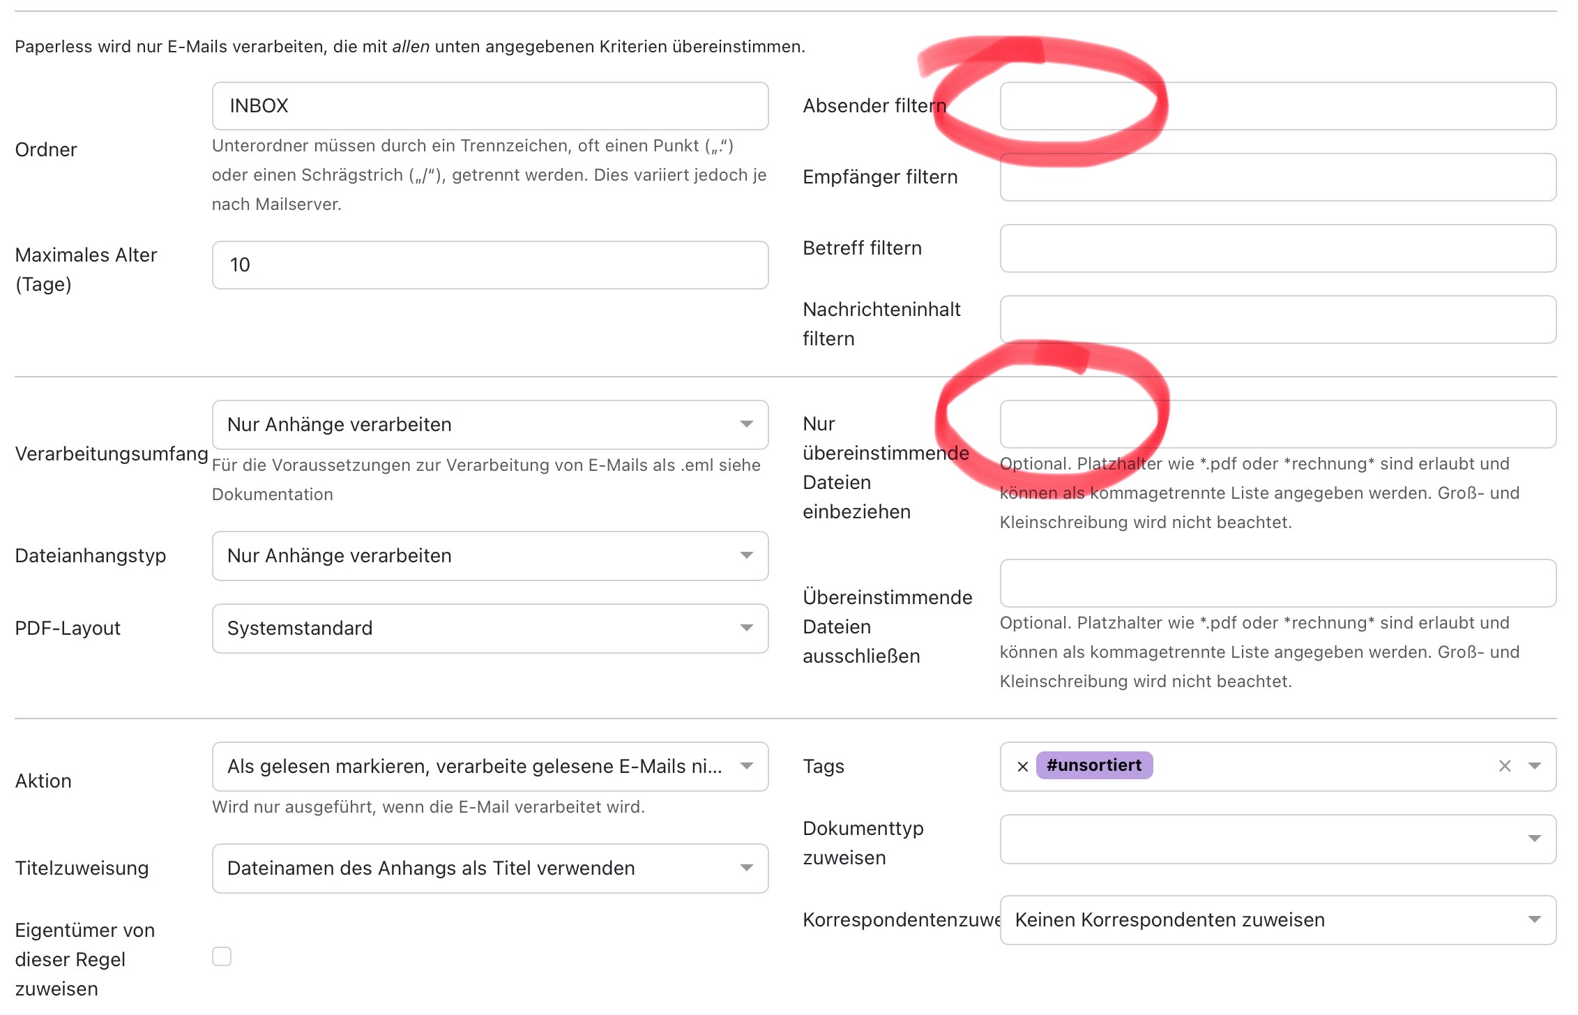Click the Ordner field containing INBOX

(x=490, y=106)
